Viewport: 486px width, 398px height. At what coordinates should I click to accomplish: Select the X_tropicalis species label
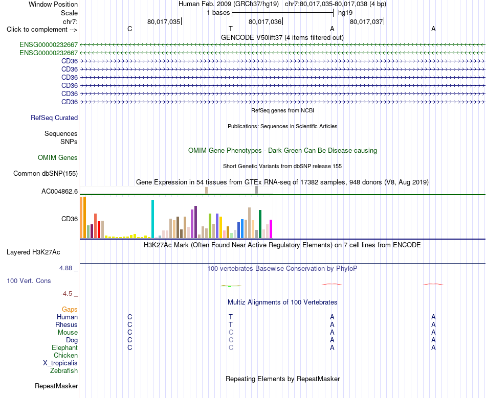click(60, 363)
